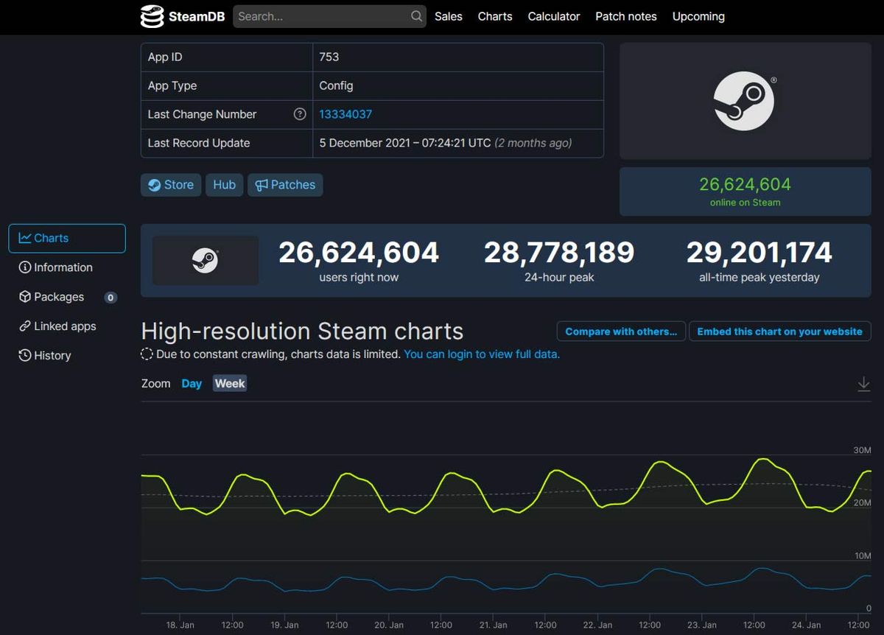Click the Packages box icon in sidebar

(25, 296)
